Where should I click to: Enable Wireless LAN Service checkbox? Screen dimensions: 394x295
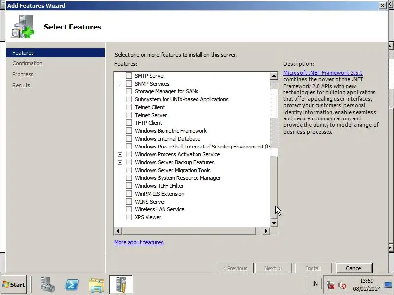point(129,209)
